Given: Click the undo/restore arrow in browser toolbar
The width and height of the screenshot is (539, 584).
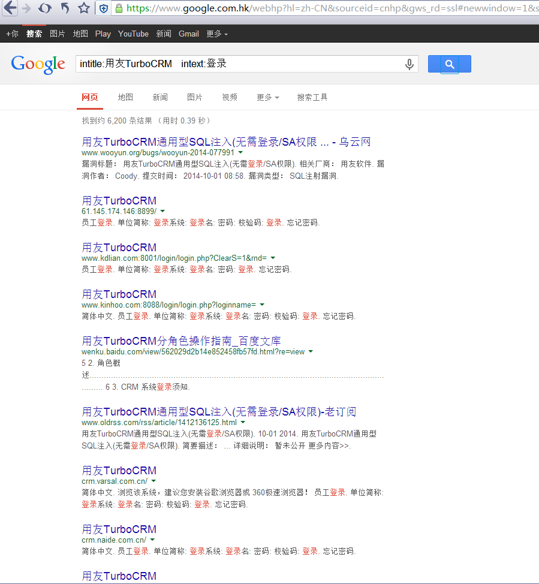Looking at the screenshot, I should 65,8.
